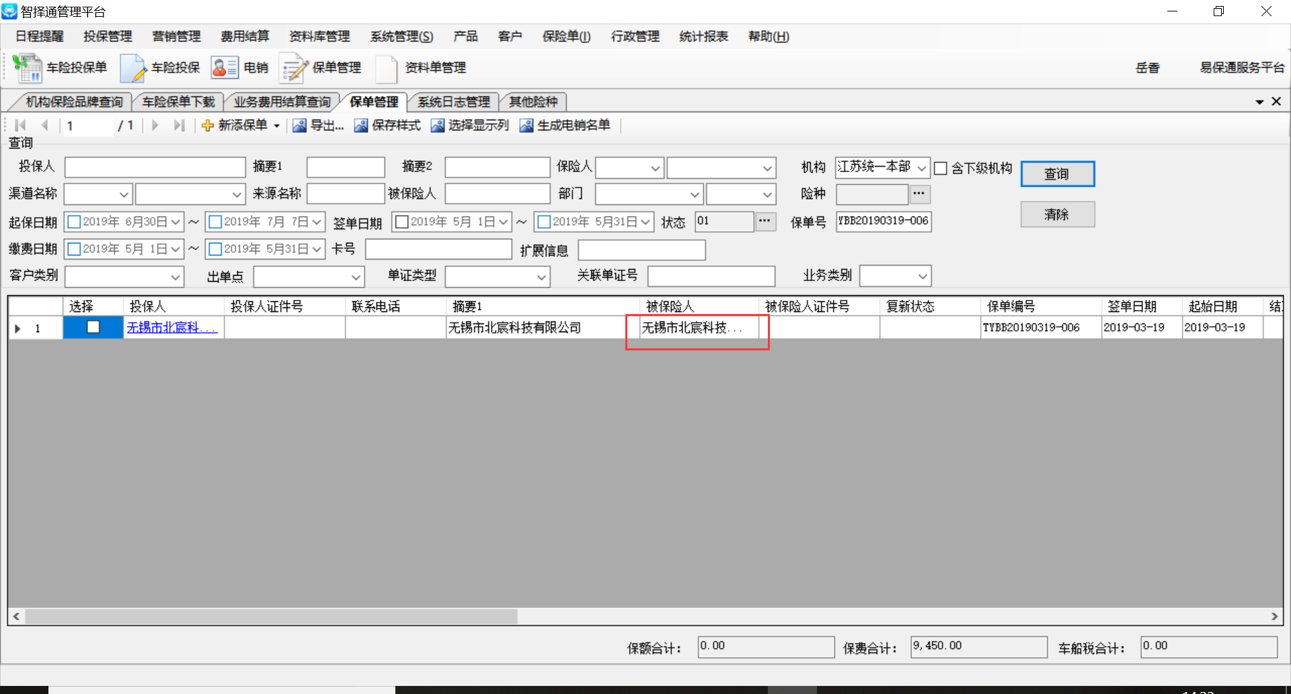1291x694 pixels.
Task: Enable 签单日期 start date checkbox
Action: click(x=402, y=222)
